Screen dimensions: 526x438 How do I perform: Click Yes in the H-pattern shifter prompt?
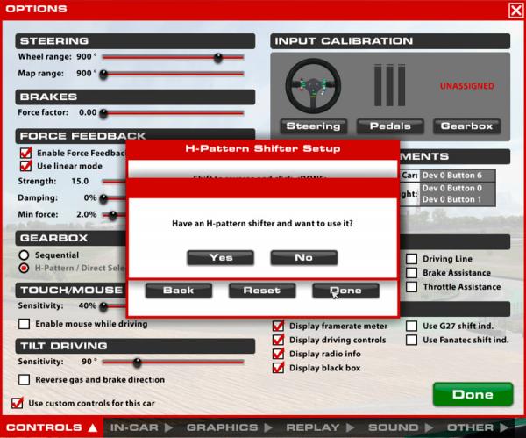pyautogui.click(x=220, y=257)
